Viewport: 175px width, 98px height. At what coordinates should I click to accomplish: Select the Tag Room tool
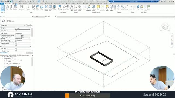tap(94, 8)
